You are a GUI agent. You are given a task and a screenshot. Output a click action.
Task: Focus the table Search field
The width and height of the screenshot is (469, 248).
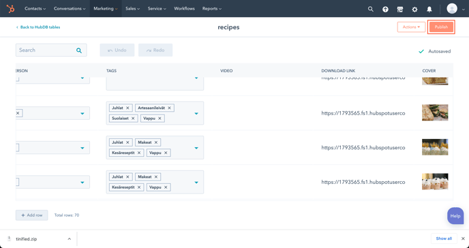point(51,50)
